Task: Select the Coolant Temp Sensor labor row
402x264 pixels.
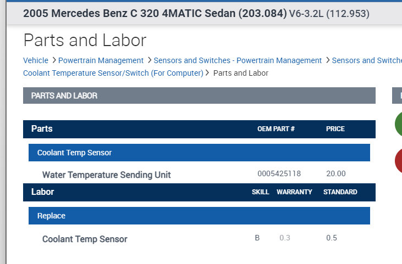Action: 85,239
